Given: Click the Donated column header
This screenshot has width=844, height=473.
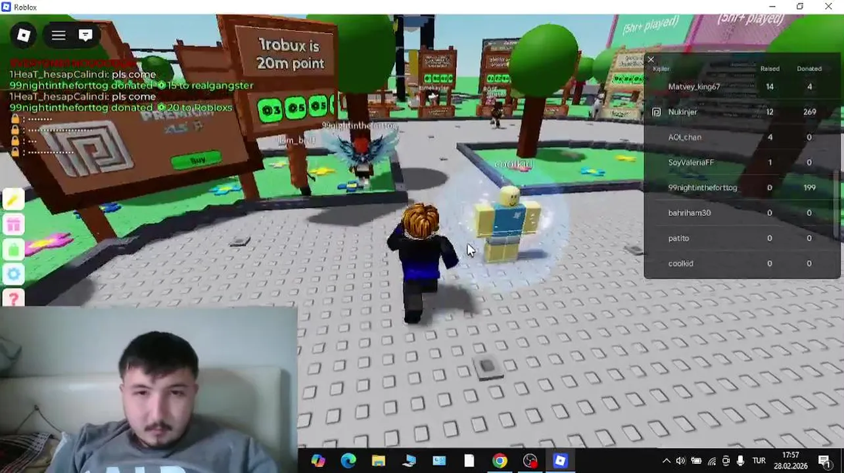Looking at the screenshot, I should pos(809,69).
